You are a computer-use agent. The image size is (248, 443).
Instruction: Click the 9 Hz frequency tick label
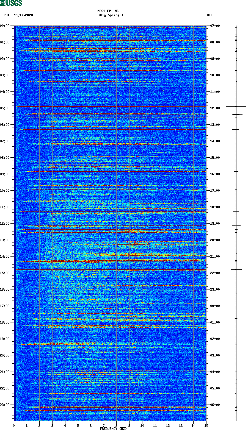(x=129, y=426)
